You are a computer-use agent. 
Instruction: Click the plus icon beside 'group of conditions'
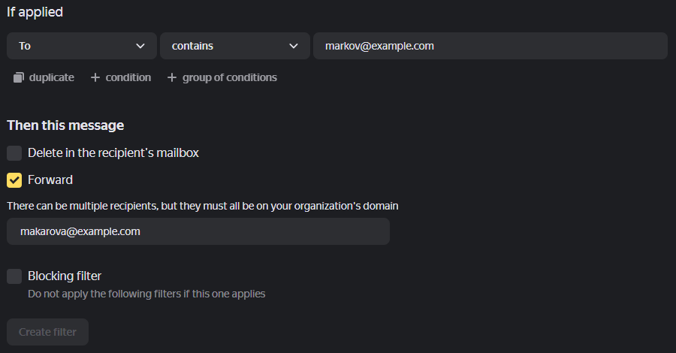coord(172,77)
